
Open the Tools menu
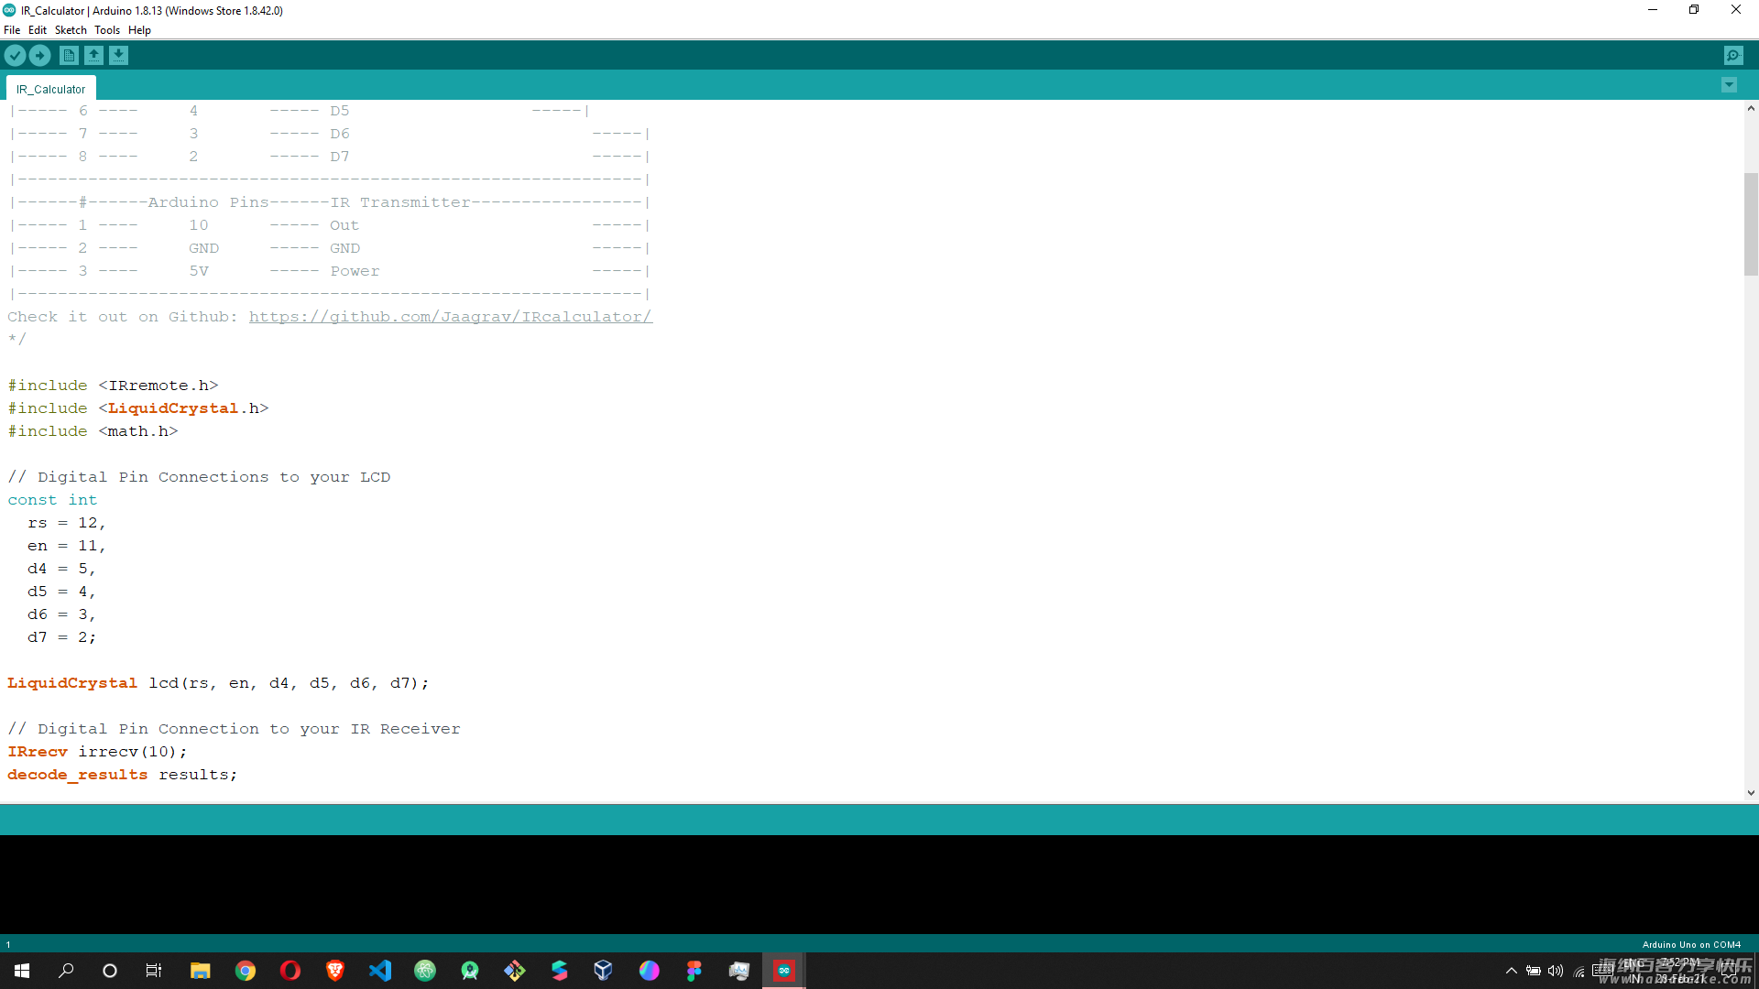pos(107,30)
